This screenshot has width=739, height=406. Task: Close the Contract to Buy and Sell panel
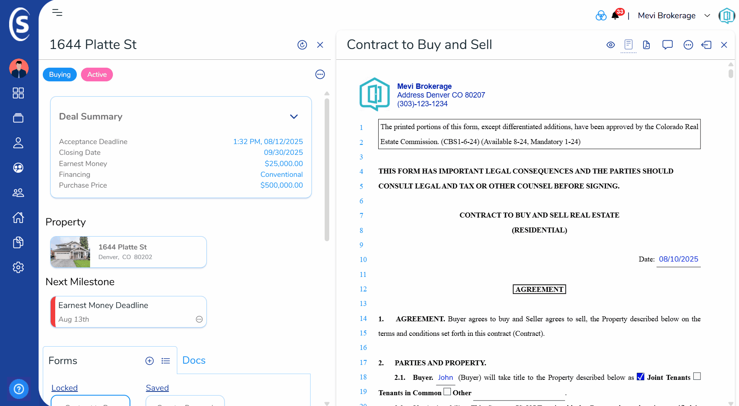point(724,45)
